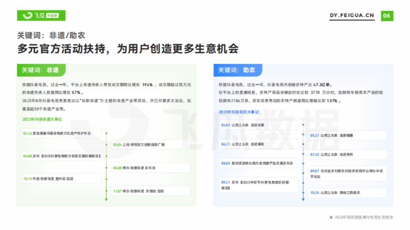Click the top green timeline dot near 02.16 entry

[106, 133]
